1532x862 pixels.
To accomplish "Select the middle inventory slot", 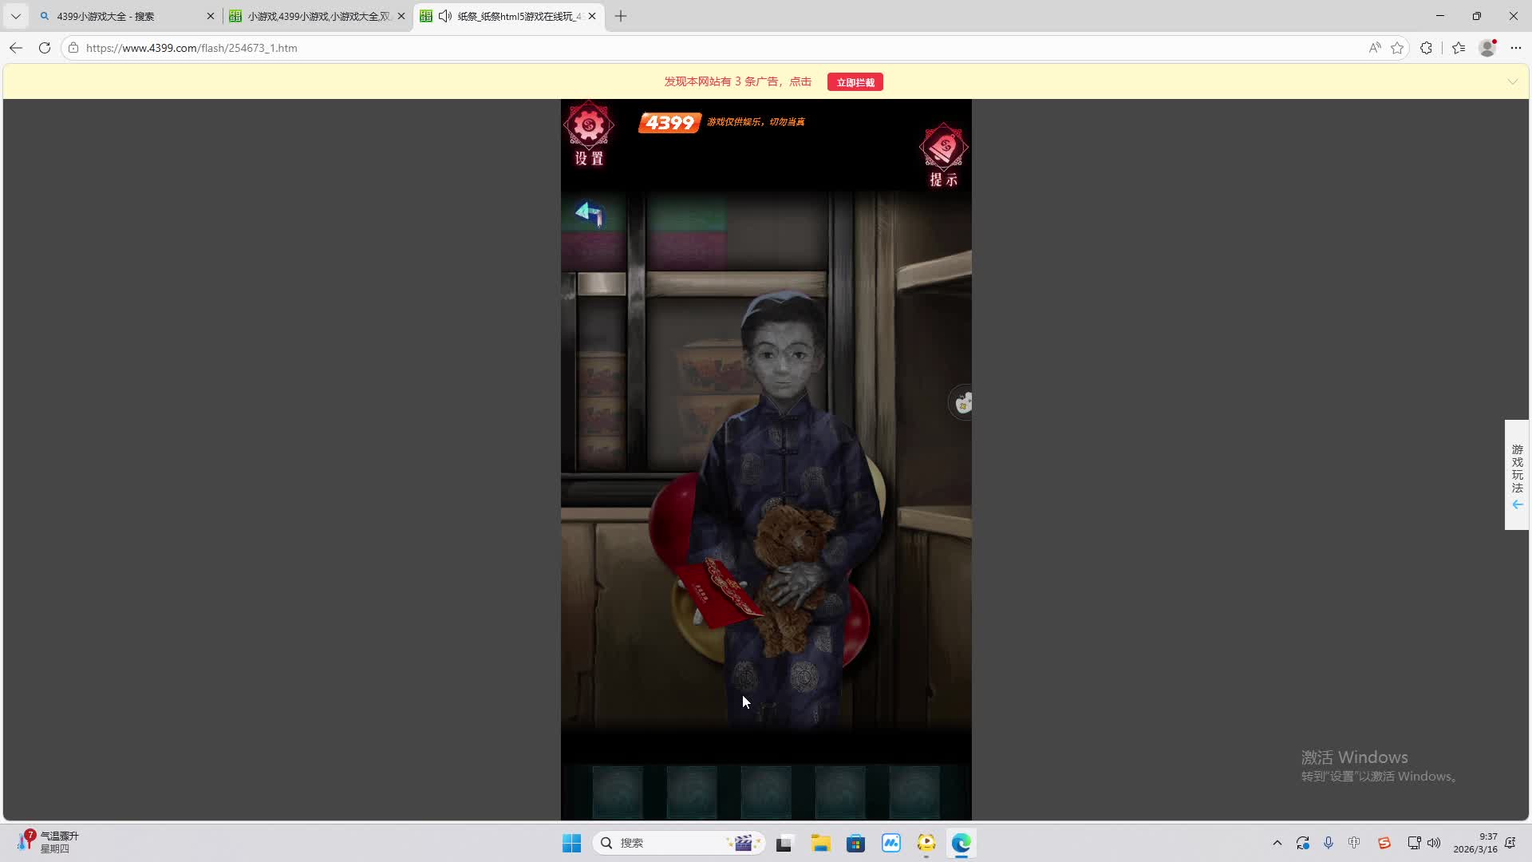I will point(766,792).
